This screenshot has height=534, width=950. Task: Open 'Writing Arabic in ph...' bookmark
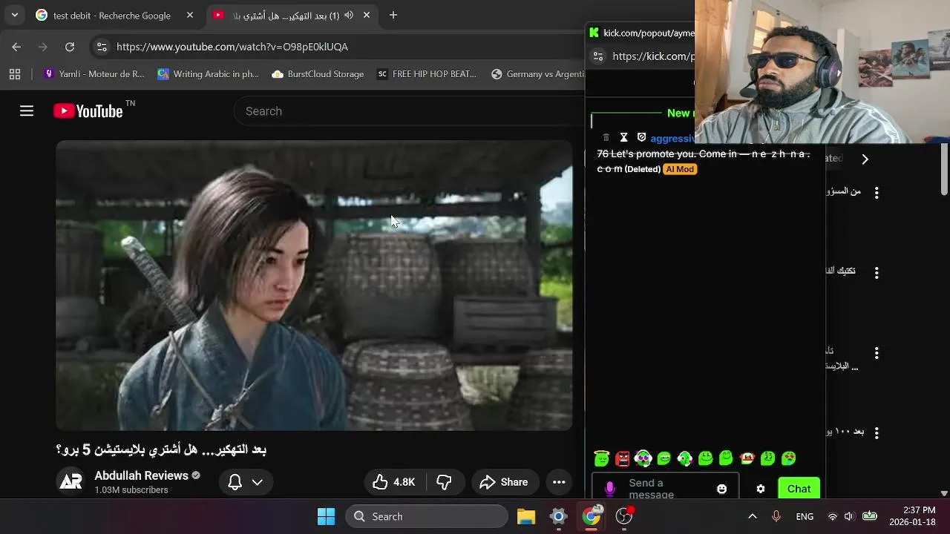[209, 74]
